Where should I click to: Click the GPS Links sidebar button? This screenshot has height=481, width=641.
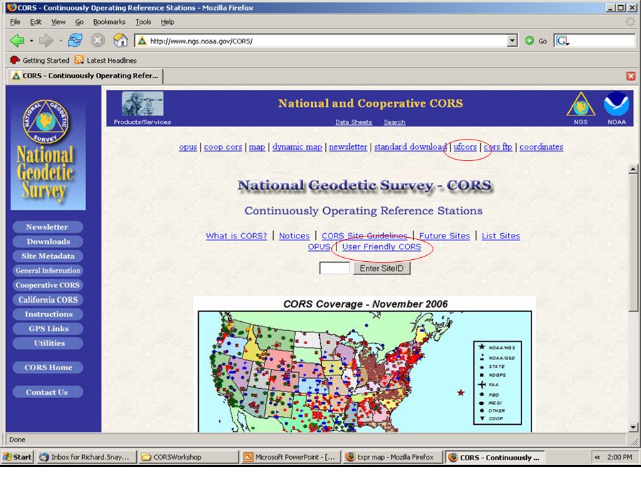pos(48,329)
